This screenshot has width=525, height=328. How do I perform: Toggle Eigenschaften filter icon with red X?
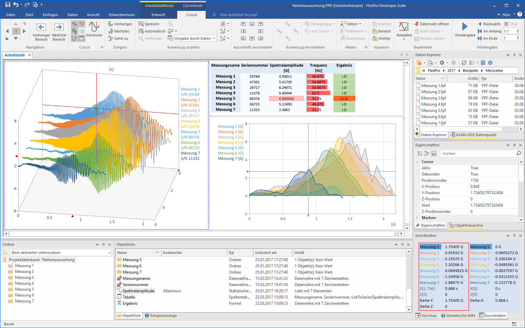point(434,153)
